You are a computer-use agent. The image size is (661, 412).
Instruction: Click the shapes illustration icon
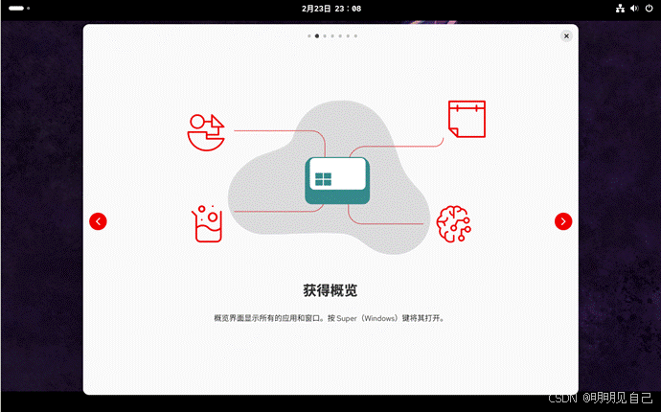206,132
